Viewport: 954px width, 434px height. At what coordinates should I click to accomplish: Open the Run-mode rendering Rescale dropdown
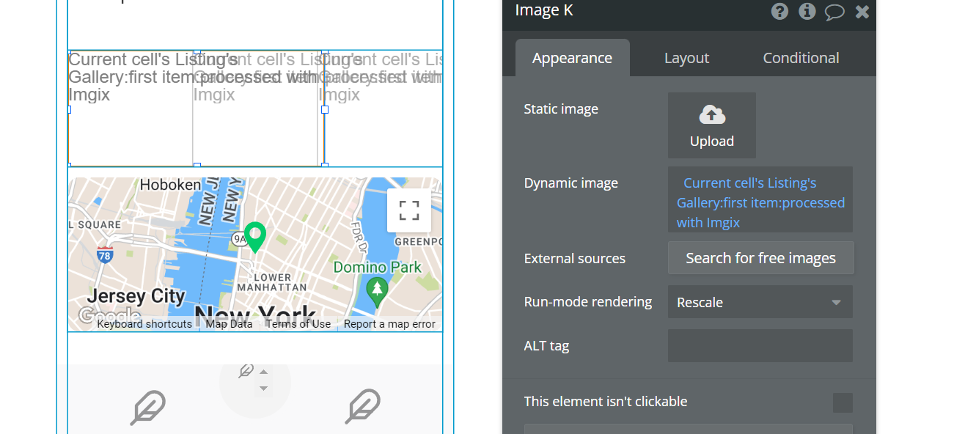coord(760,302)
